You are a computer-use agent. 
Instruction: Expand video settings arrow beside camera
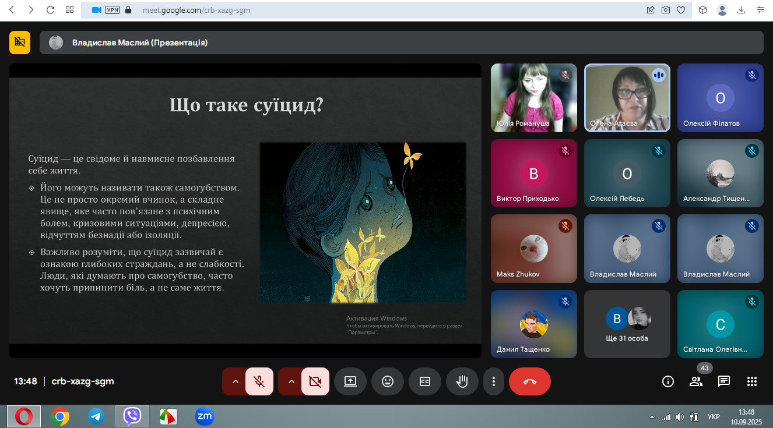pos(291,381)
